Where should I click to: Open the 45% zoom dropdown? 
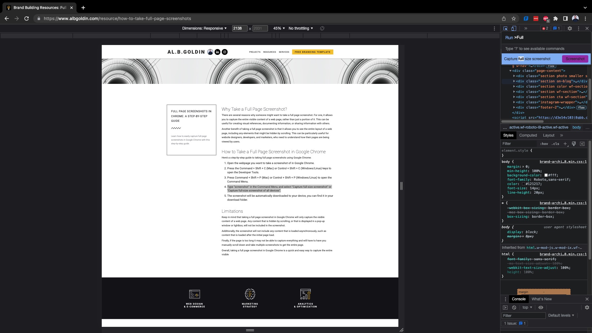(x=279, y=28)
